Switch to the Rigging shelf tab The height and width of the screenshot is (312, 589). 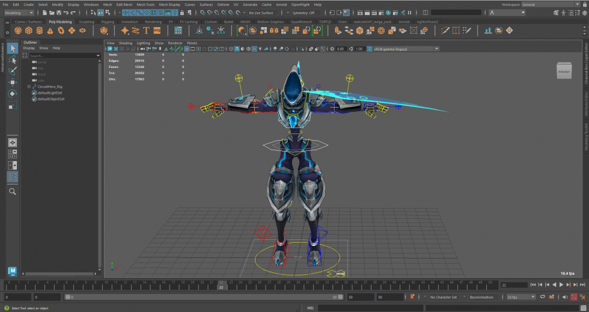(x=108, y=22)
